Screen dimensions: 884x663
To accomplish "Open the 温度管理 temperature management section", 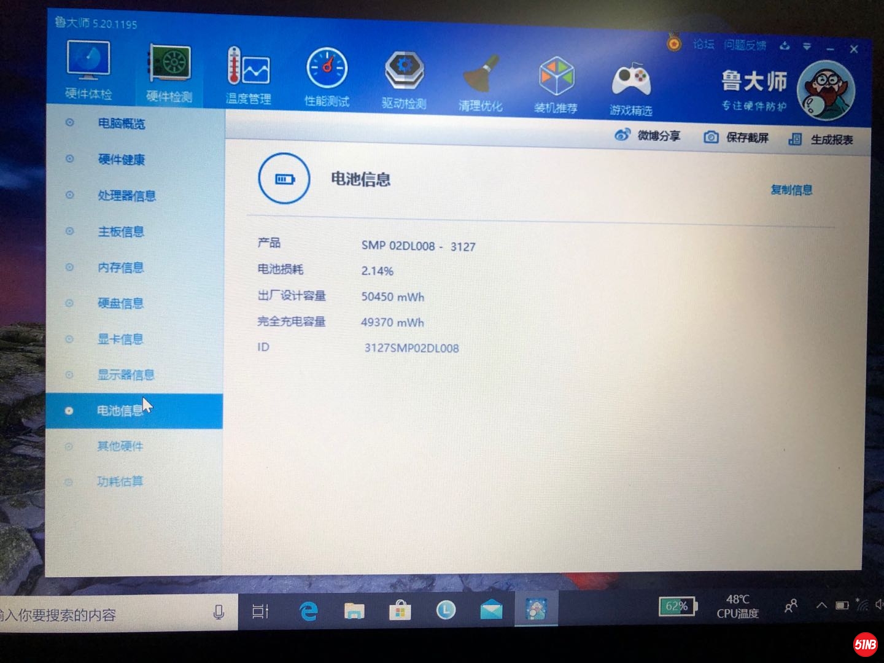I will click(x=248, y=76).
